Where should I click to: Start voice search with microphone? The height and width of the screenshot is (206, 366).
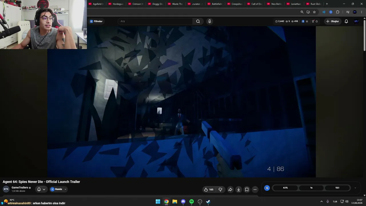tap(210, 21)
